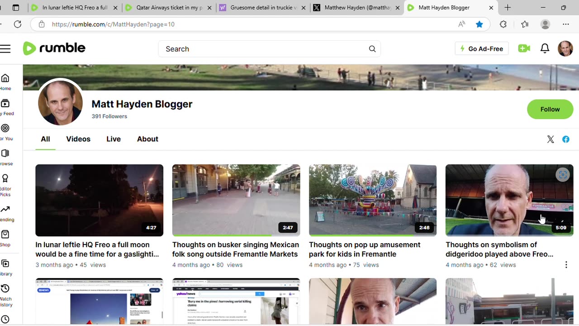Viewport: 579px width, 326px height.
Task: Open the amusement park ride thumbnail
Action: 373,200
